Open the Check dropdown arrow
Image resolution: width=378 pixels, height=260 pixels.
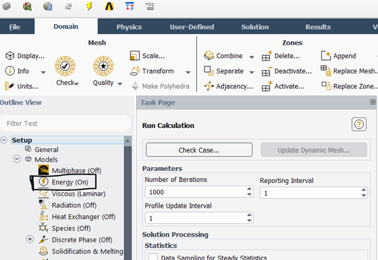[76, 83]
